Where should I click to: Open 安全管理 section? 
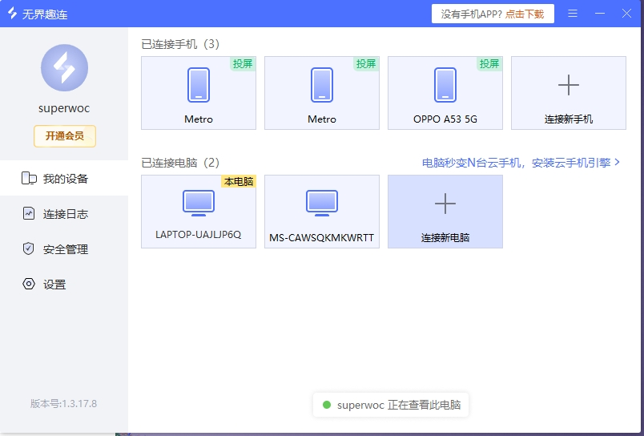[x=64, y=249]
